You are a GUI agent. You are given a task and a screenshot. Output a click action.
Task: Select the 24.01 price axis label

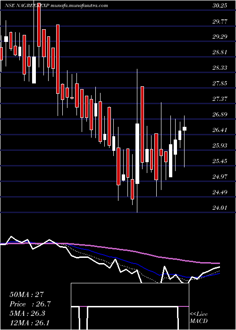pyautogui.click(x=219, y=208)
